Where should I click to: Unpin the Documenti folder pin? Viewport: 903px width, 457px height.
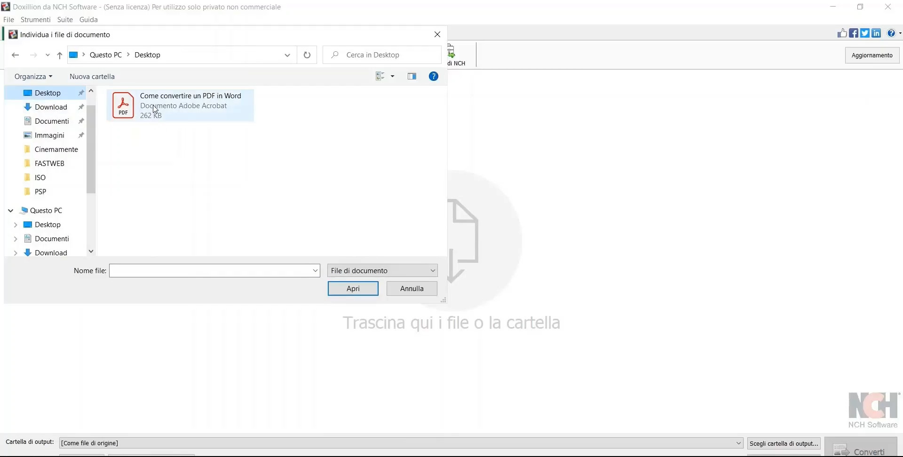pyautogui.click(x=81, y=121)
